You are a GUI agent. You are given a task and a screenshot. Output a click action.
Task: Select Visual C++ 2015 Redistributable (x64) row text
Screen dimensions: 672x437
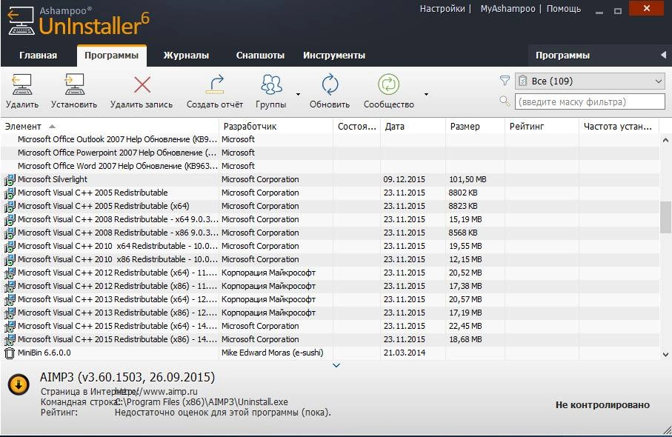[x=117, y=326]
